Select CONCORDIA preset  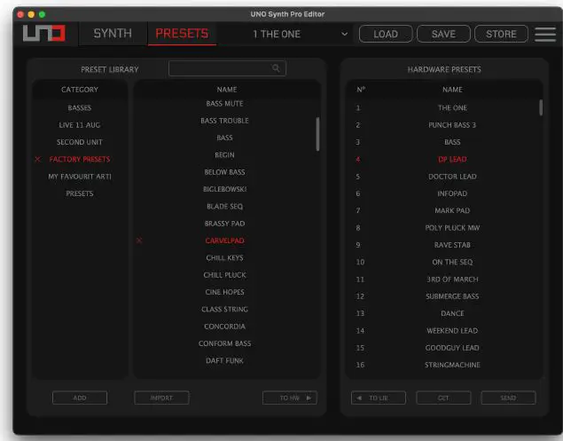click(225, 327)
